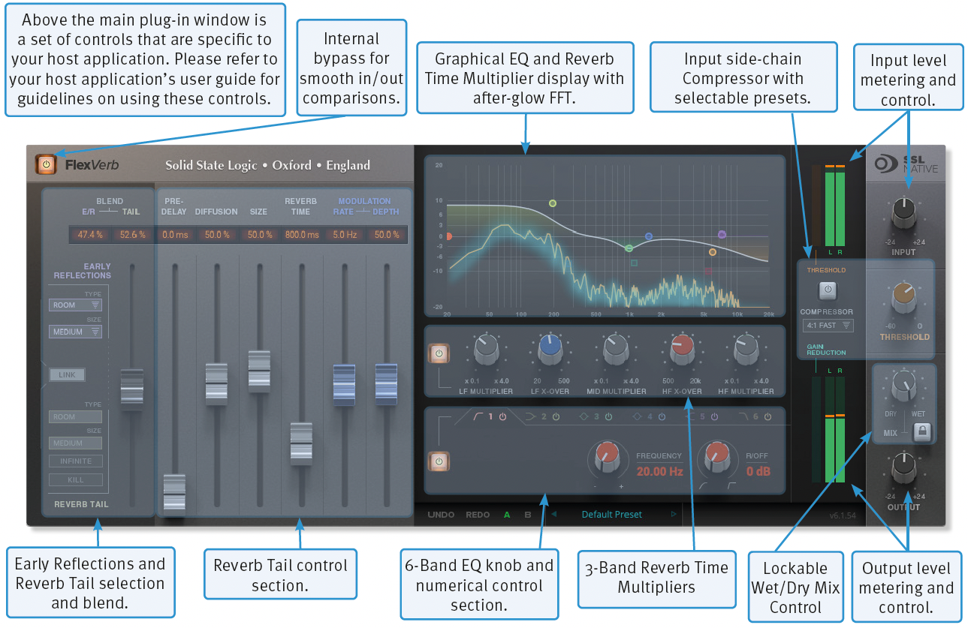The width and height of the screenshot is (968, 628).
Task: Select EQ band 2 tab
Action: tap(535, 416)
